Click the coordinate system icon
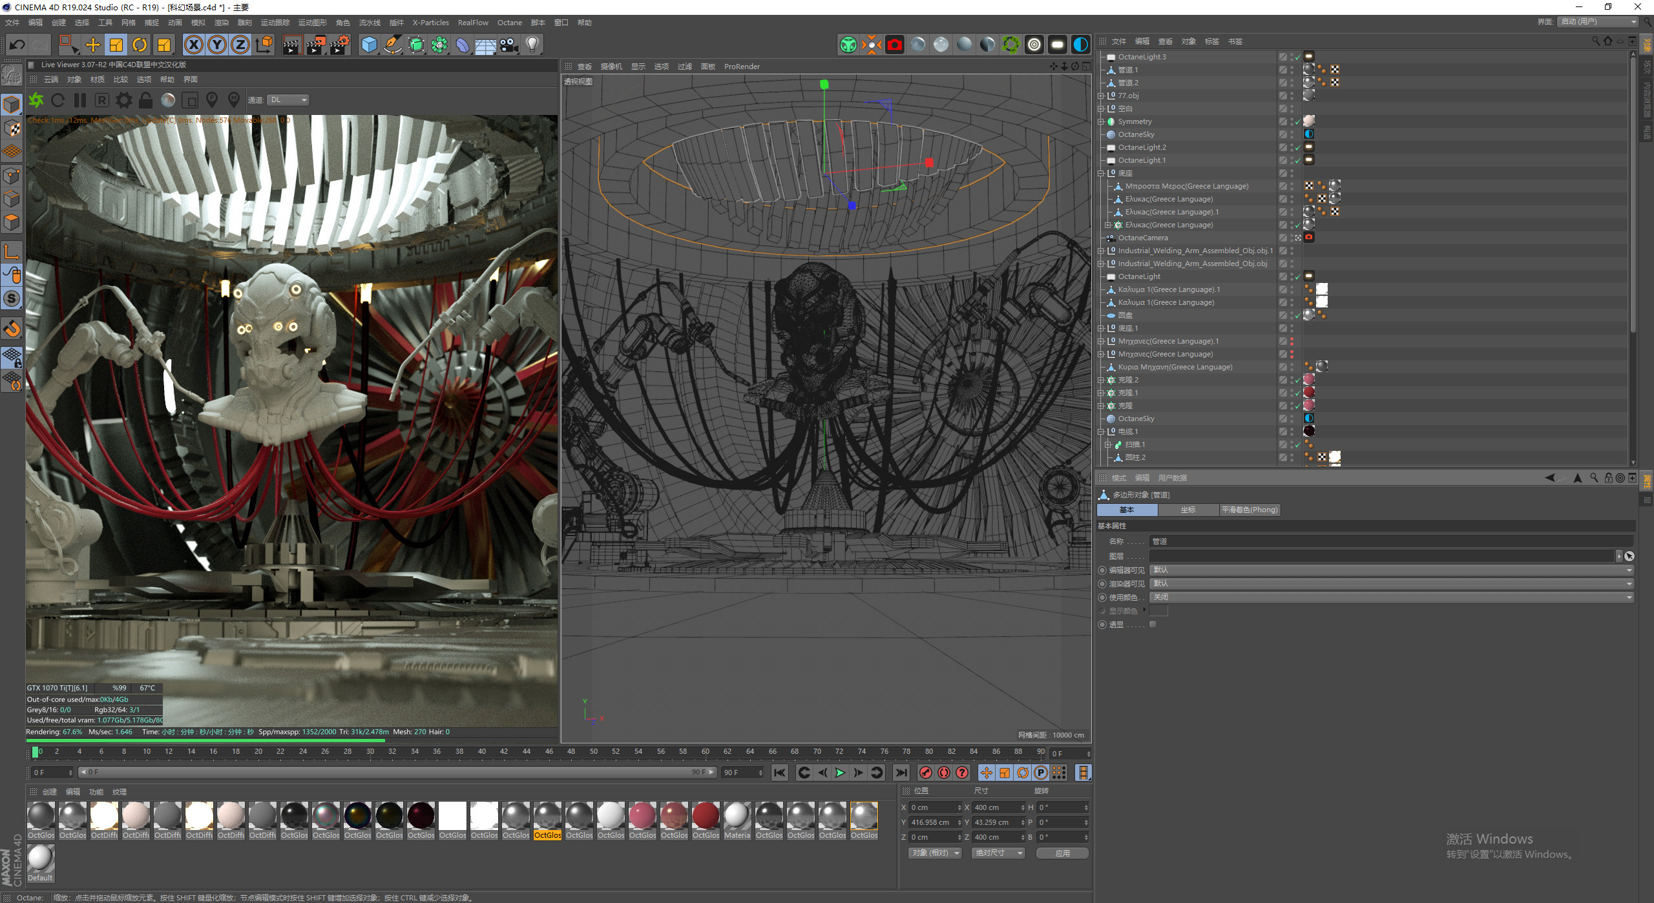The width and height of the screenshot is (1654, 903). (x=264, y=45)
